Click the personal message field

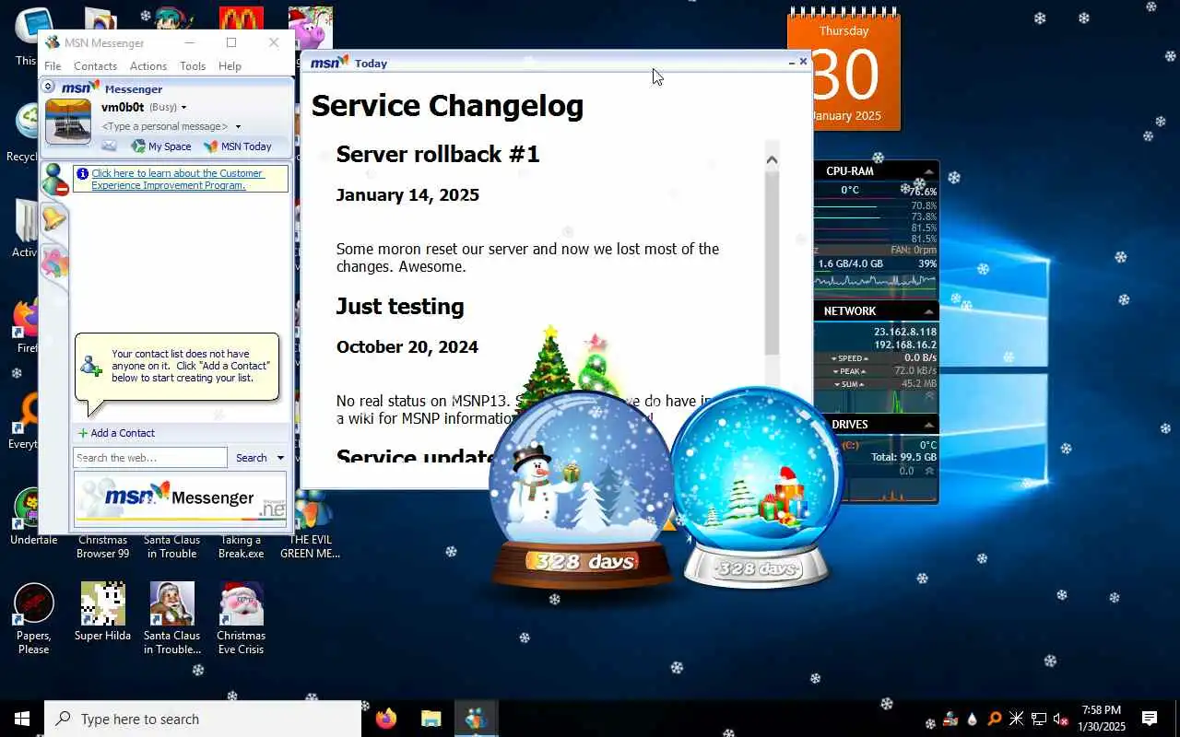tap(165, 126)
